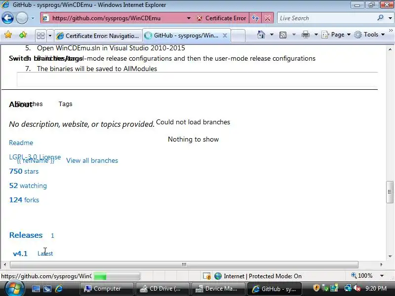Open the Releases heading link
Screen dimensions: 395x296
[x=26, y=235]
